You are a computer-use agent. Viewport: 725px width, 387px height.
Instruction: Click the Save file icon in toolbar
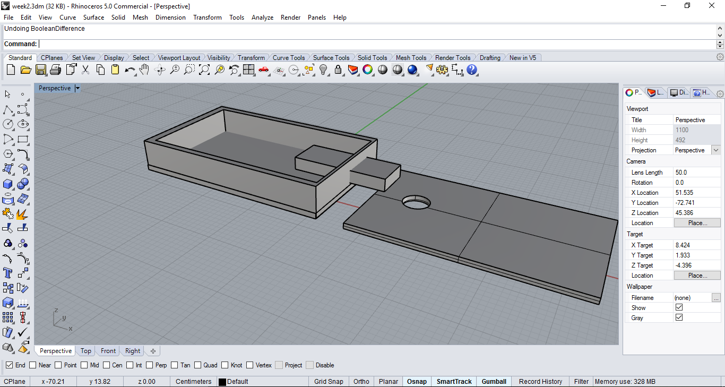click(x=41, y=70)
